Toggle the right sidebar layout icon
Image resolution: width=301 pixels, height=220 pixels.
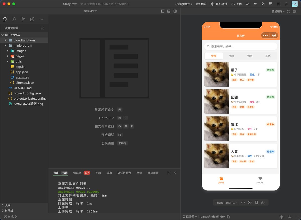pyautogui.click(x=175, y=11)
